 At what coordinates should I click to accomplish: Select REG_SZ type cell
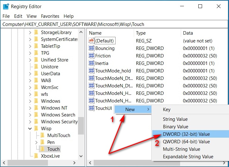[144, 41]
